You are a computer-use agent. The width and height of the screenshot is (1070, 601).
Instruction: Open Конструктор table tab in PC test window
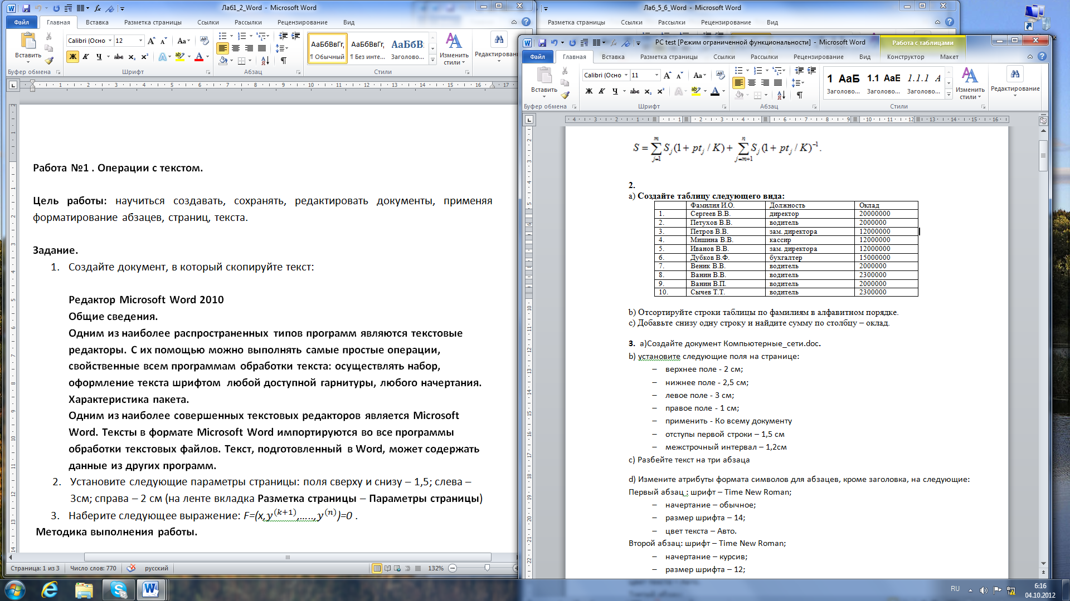pyautogui.click(x=905, y=57)
